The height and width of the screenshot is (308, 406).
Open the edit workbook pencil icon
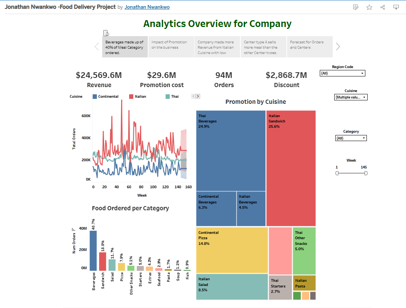355,7
